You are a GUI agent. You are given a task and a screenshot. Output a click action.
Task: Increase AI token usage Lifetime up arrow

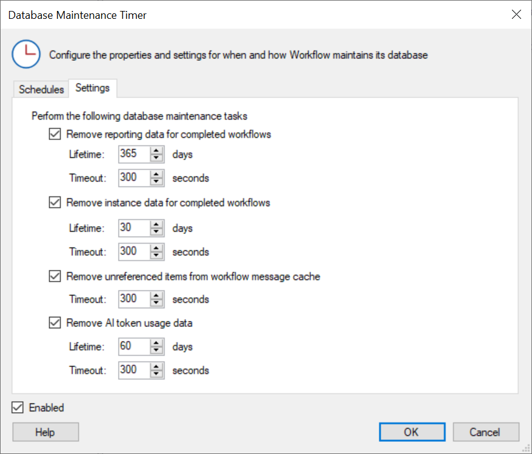pos(157,343)
